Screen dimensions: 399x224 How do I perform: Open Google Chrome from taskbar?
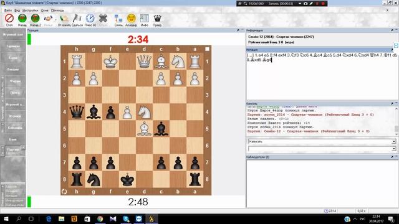[100, 219]
